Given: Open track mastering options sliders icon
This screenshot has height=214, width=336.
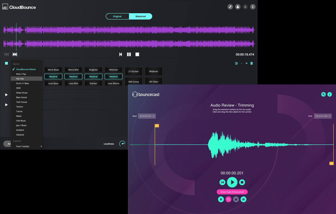Looking at the screenshot, I should coord(236,63).
